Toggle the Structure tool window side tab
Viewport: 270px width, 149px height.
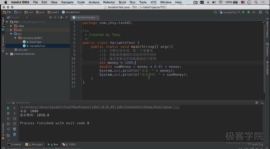coord(3,42)
